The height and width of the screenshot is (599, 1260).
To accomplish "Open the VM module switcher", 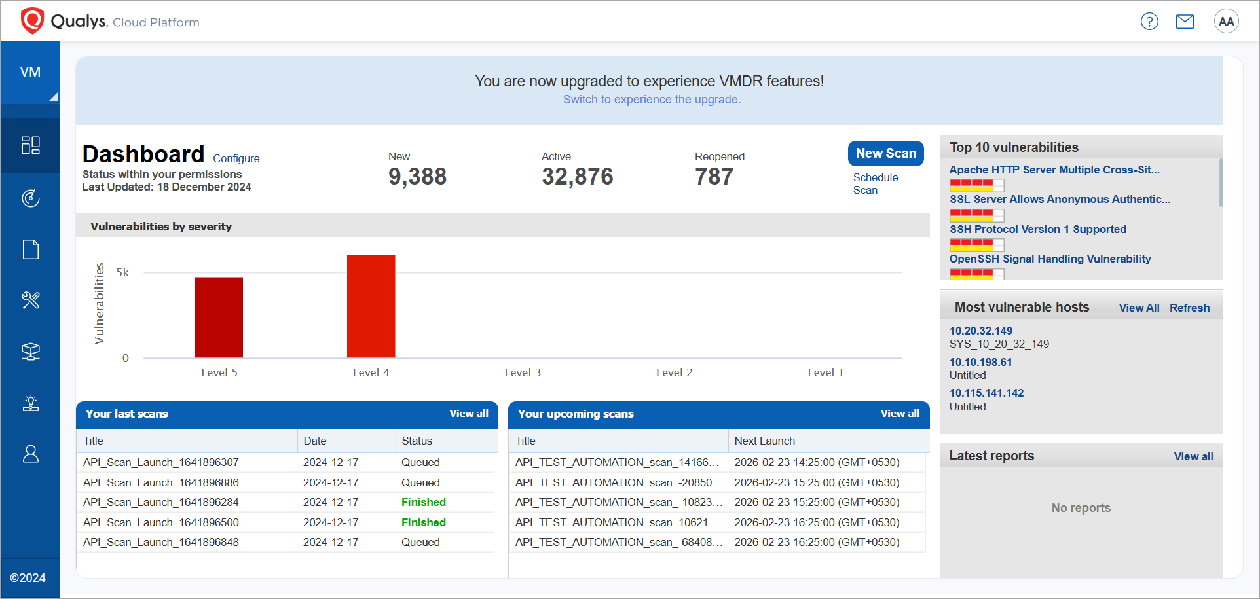I will click(x=30, y=72).
